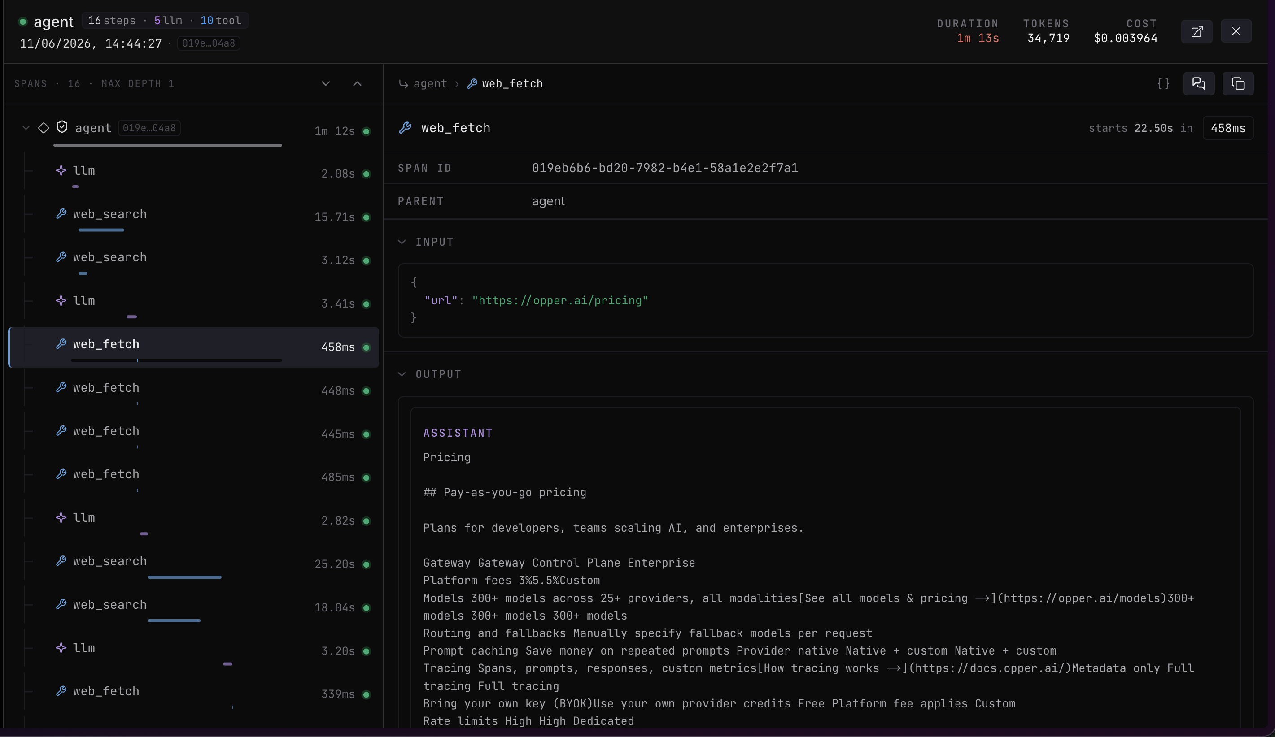Open trace in new window icon
This screenshot has width=1275, height=737.
[1196, 31]
